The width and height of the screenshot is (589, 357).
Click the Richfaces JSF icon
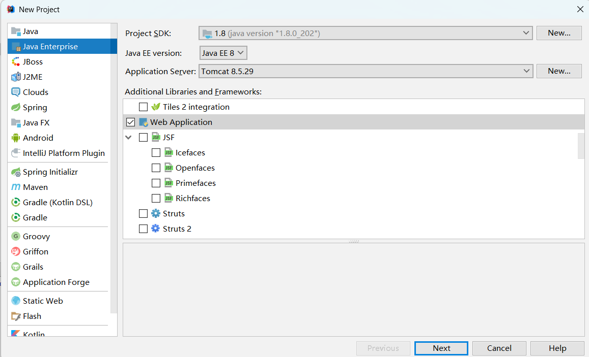tap(169, 198)
